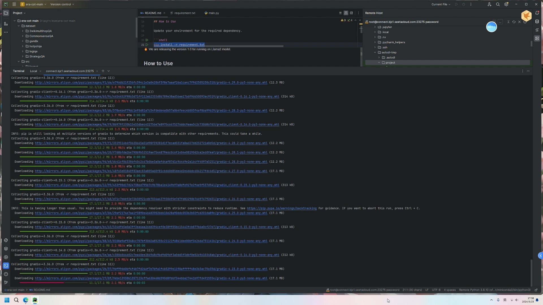
Task: Toggle the Remote Host tool window icon
Action: point(537,38)
